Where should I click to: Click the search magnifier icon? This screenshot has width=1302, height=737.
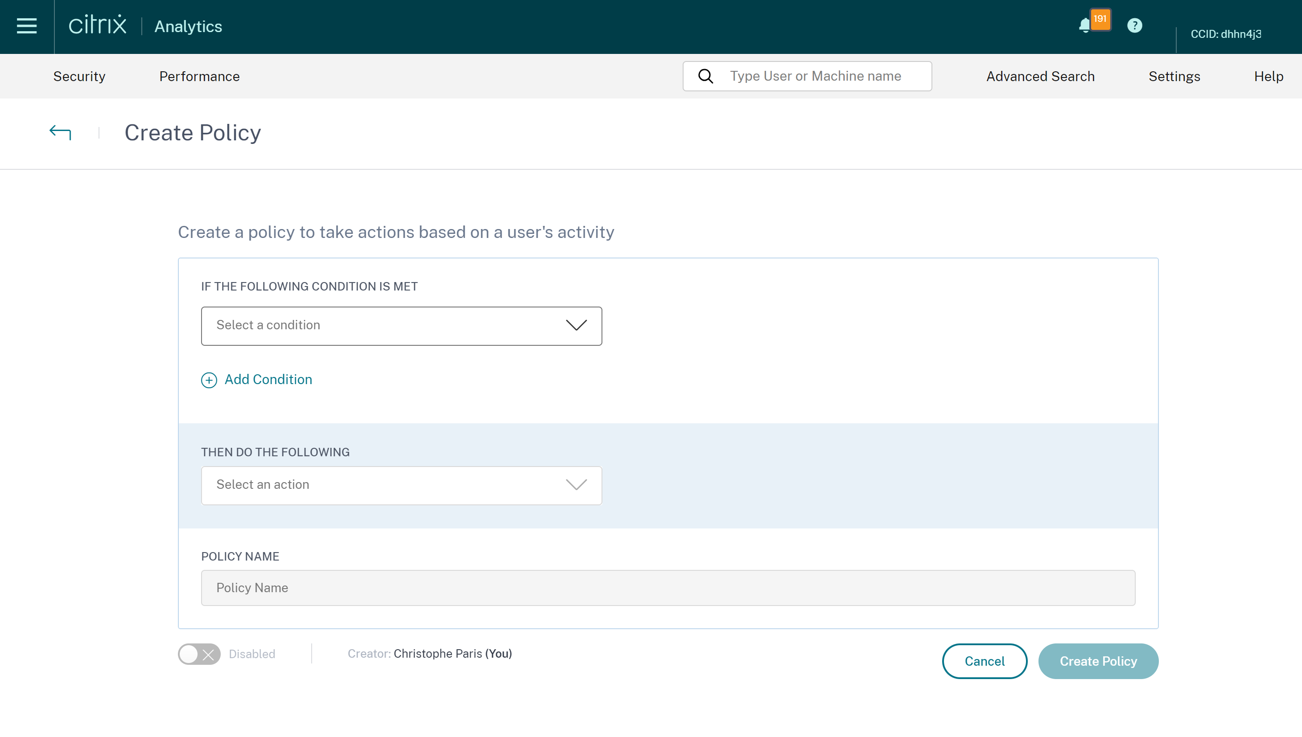pos(705,77)
